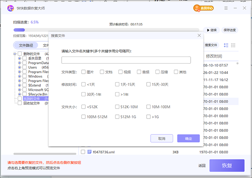Click the scan progress bar
The image size is (252, 178).
(x=106, y=30)
